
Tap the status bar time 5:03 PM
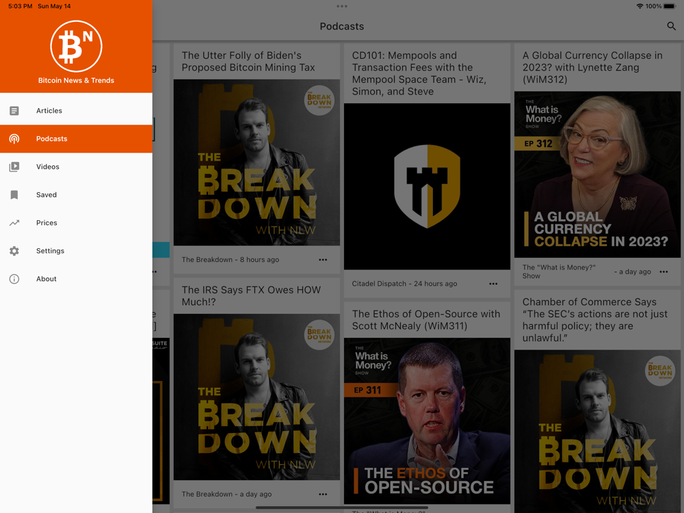[20, 6]
